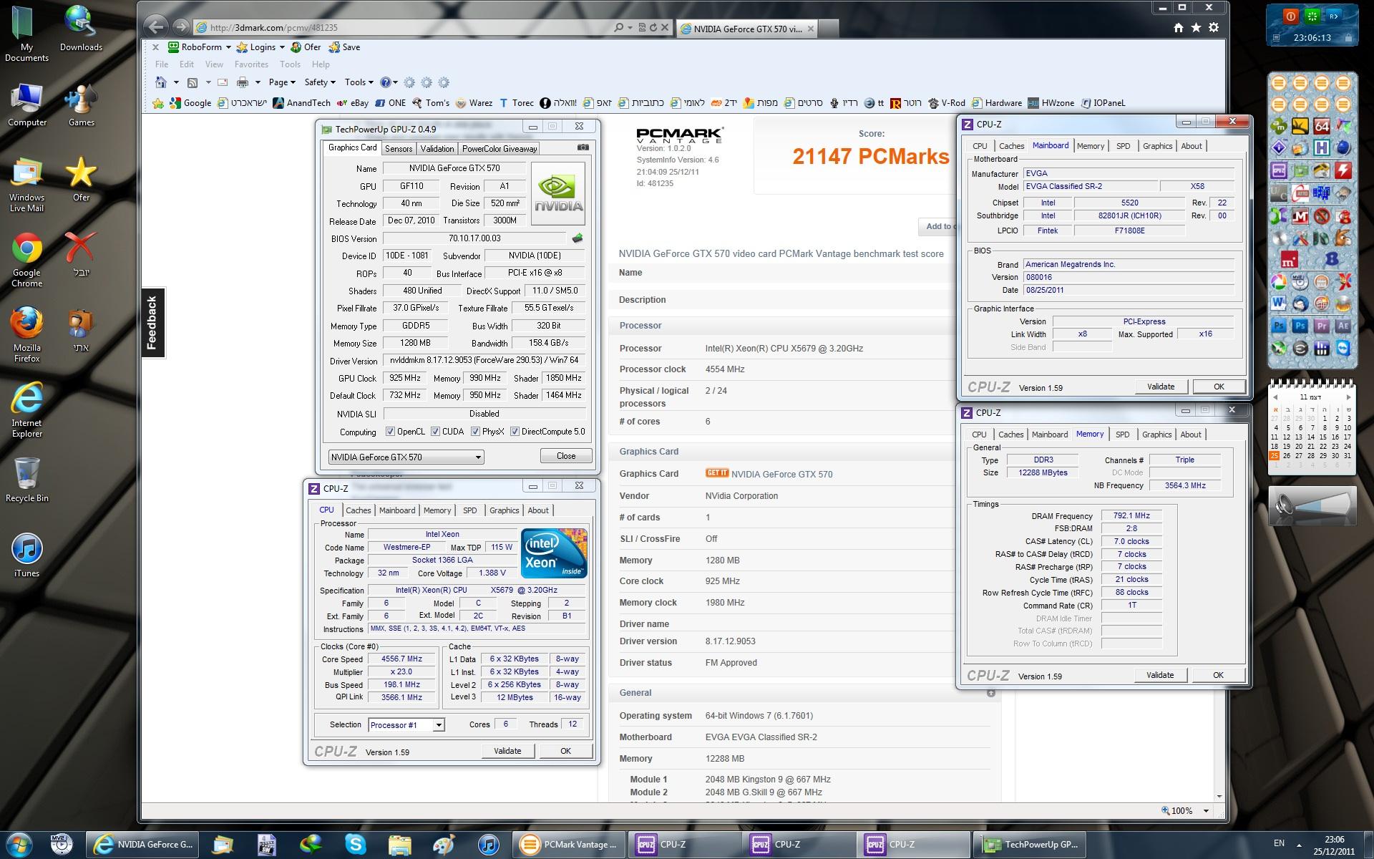Open the Games desktop shortcut

tap(81, 104)
